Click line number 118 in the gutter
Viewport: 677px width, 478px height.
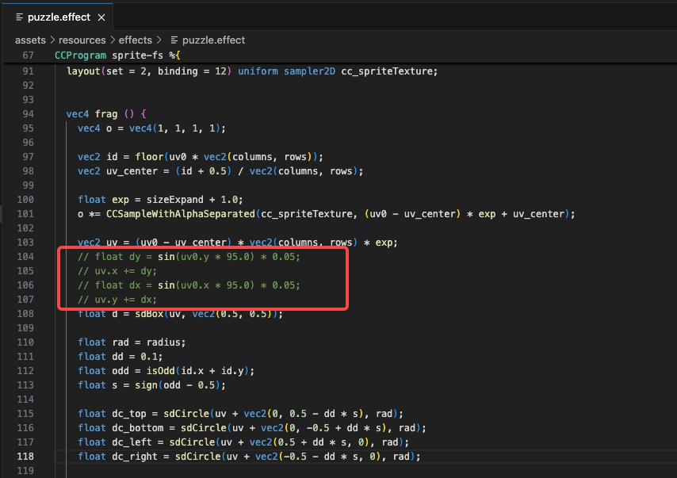pos(25,457)
